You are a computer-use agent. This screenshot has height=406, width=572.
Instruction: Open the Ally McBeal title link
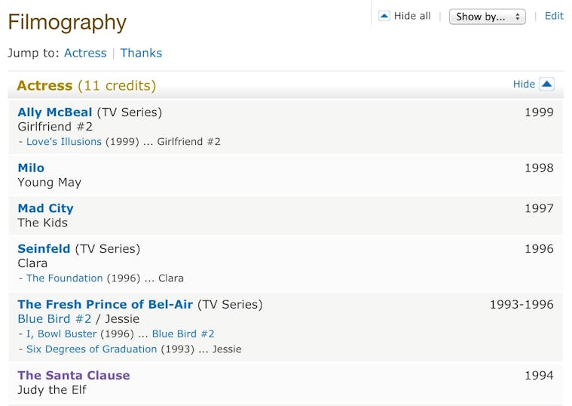(55, 112)
